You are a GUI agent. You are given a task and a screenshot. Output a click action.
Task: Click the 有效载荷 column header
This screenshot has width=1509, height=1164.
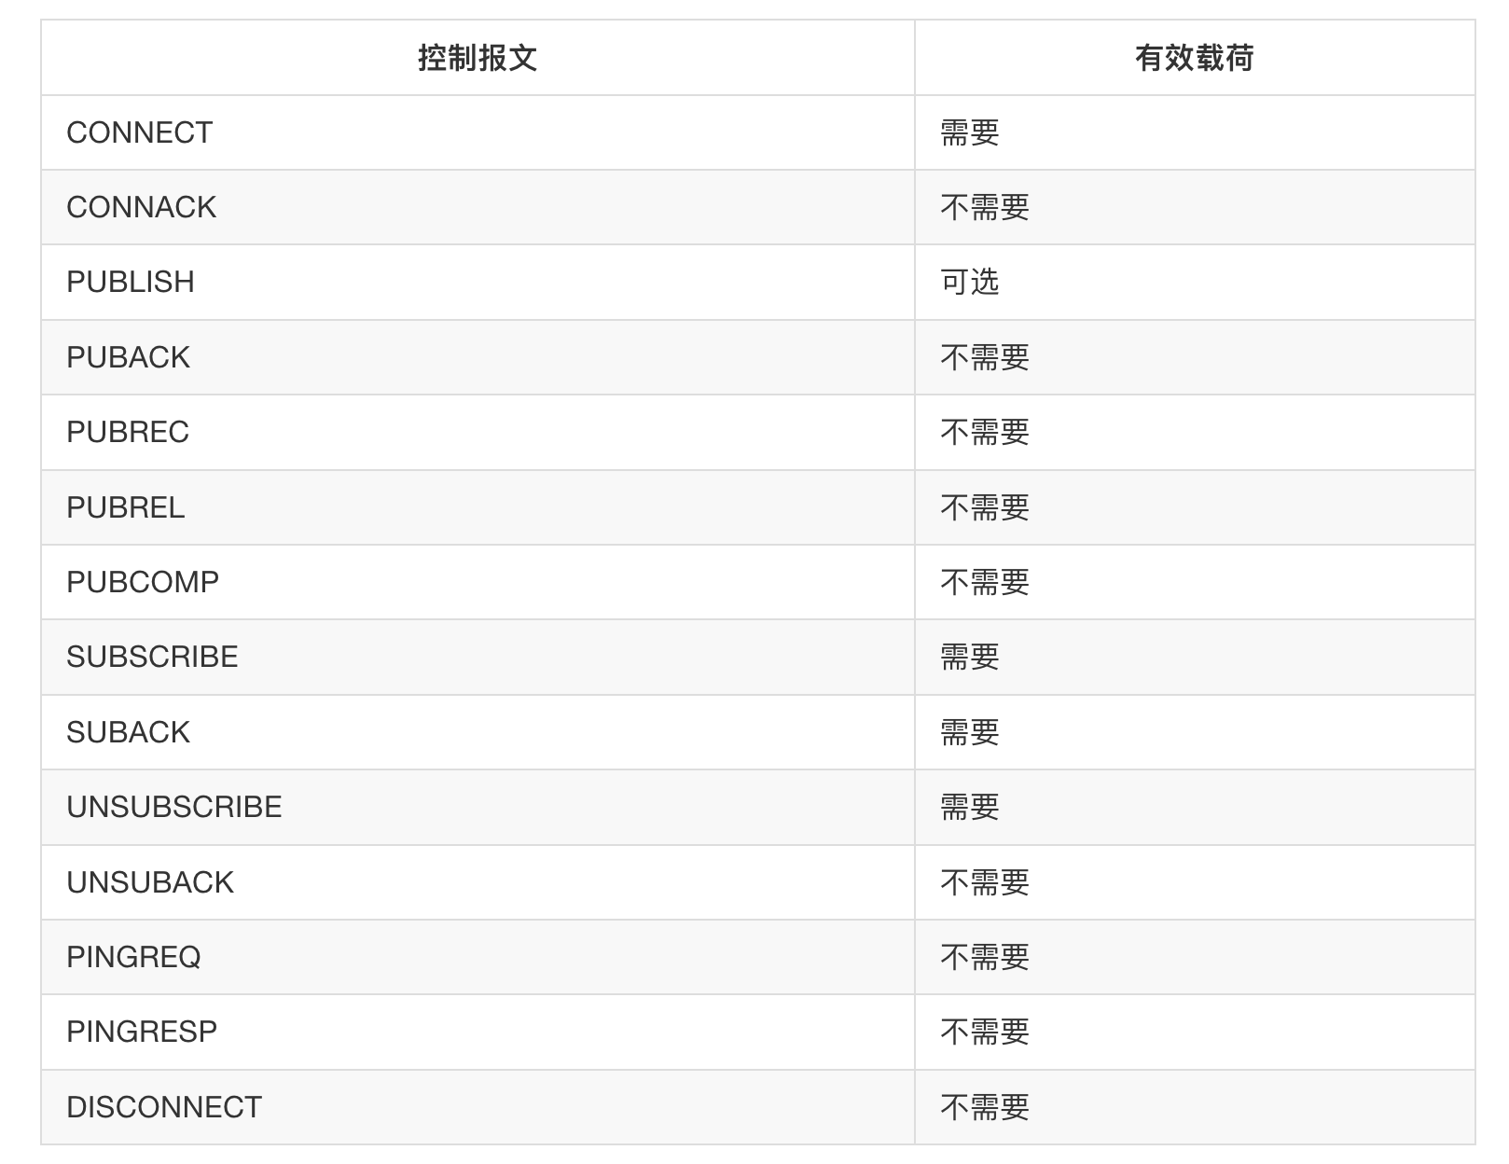pyautogui.click(x=1195, y=58)
